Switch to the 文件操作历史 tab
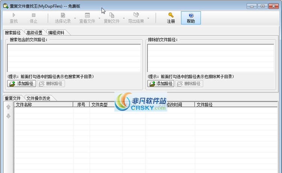The image size is (282, 173). click(x=38, y=98)
